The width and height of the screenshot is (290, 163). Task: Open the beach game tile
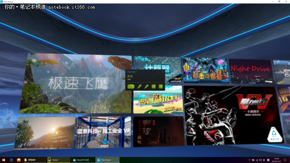click(158, 99)
